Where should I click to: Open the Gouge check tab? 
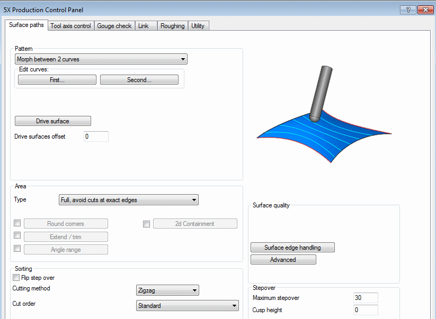[114, 26]
